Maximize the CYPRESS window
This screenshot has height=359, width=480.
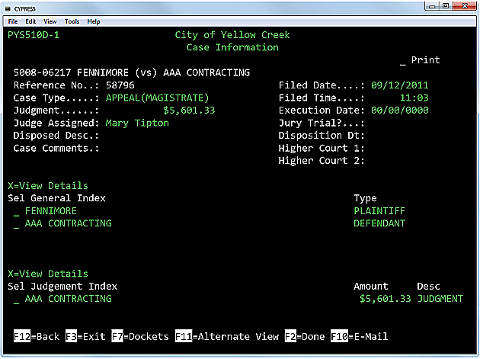[446, 6]
